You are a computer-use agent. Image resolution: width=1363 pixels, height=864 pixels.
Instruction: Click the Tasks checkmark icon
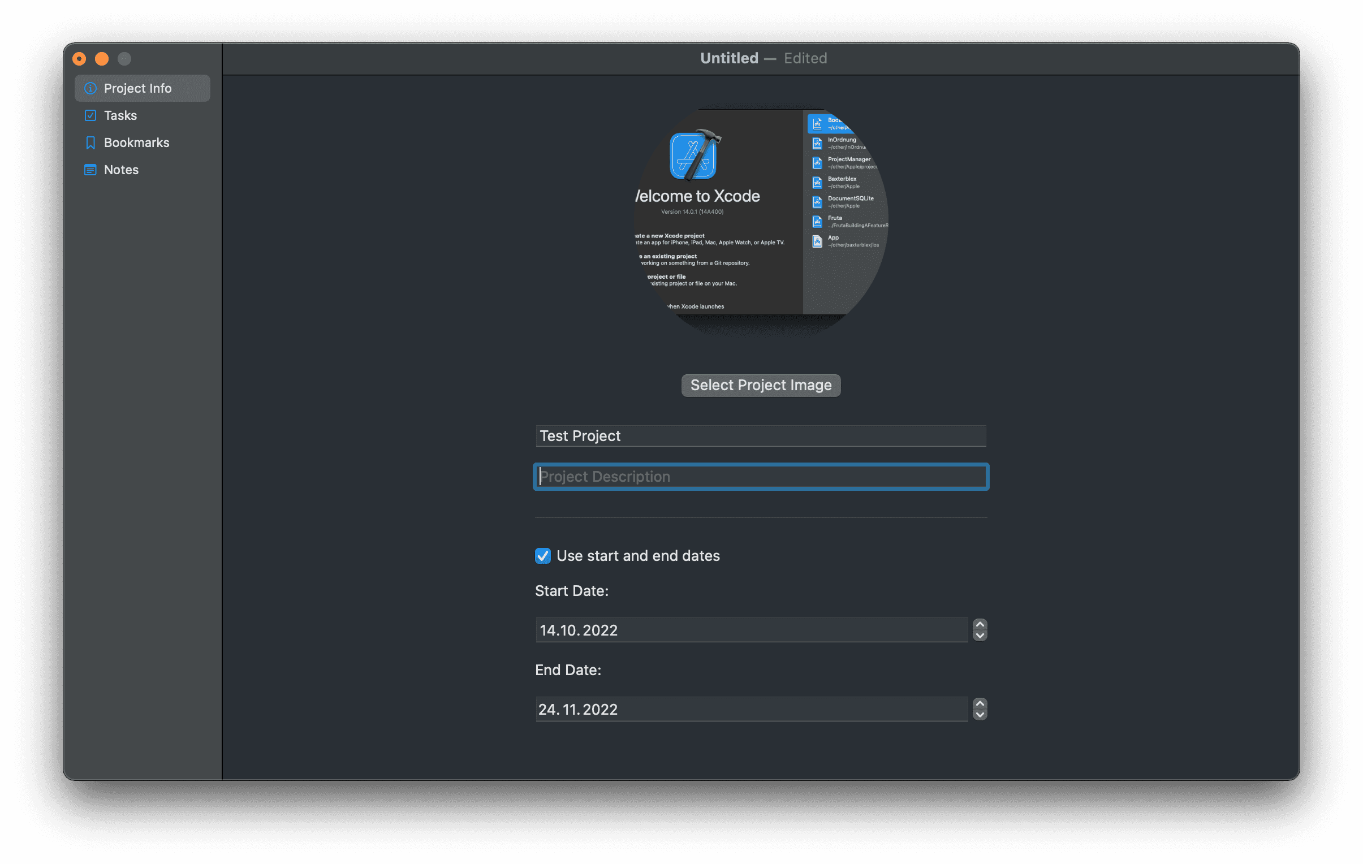pyautogui.click(x=90, y=115)
